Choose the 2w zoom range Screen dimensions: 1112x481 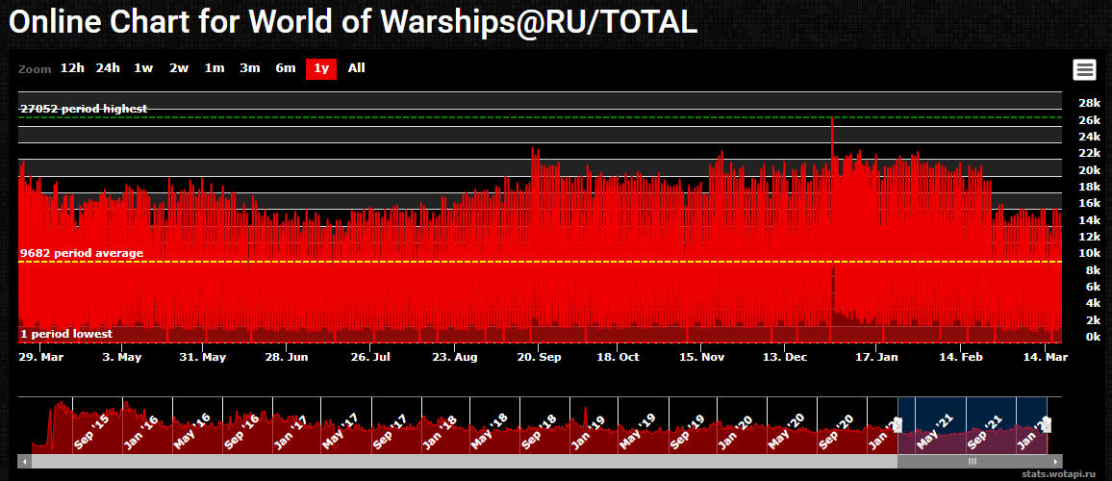[x=179, y=68]
